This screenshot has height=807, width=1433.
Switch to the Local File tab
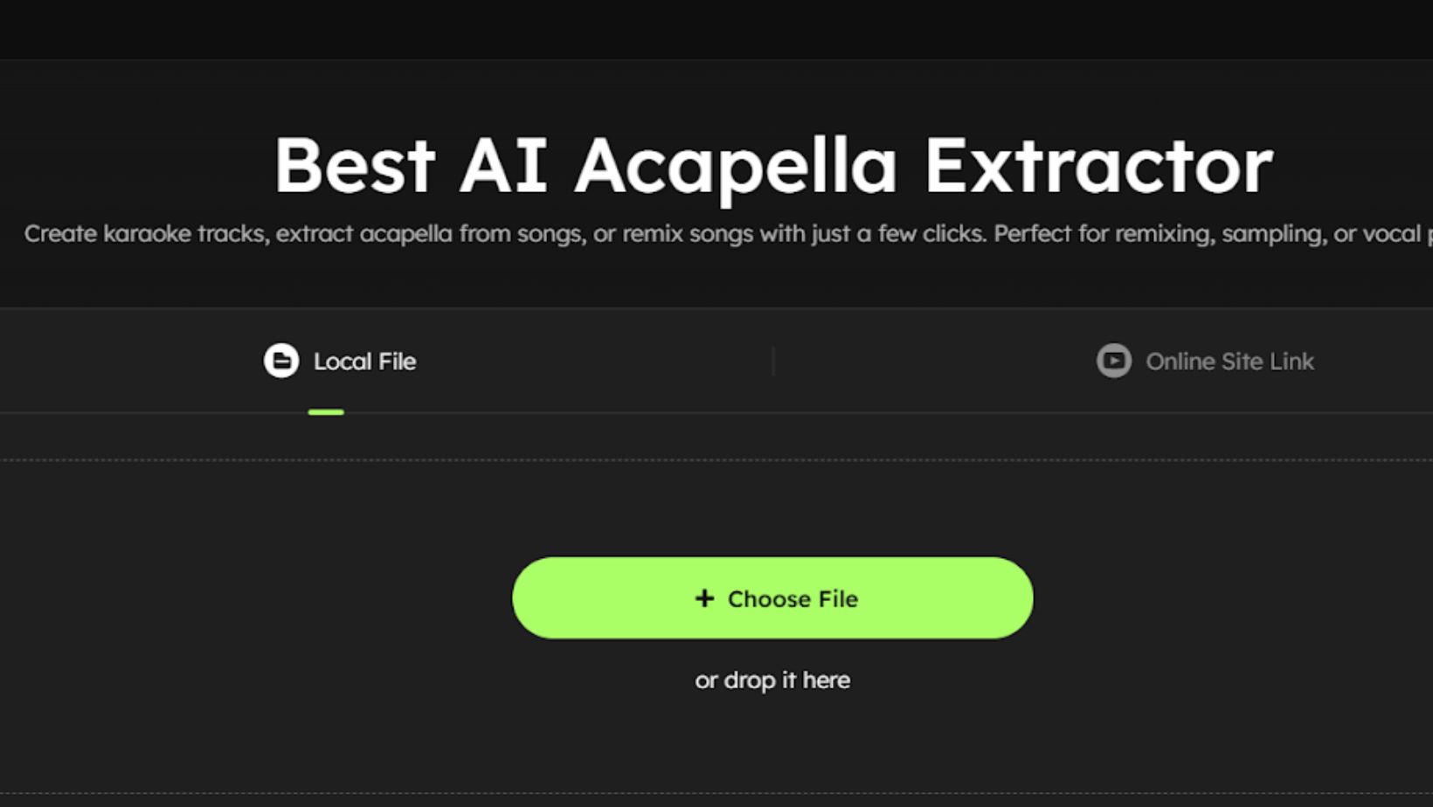[364, 362]
